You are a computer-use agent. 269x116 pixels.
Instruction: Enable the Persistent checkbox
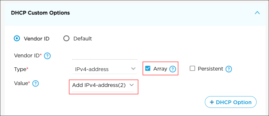tap(192, 69)
